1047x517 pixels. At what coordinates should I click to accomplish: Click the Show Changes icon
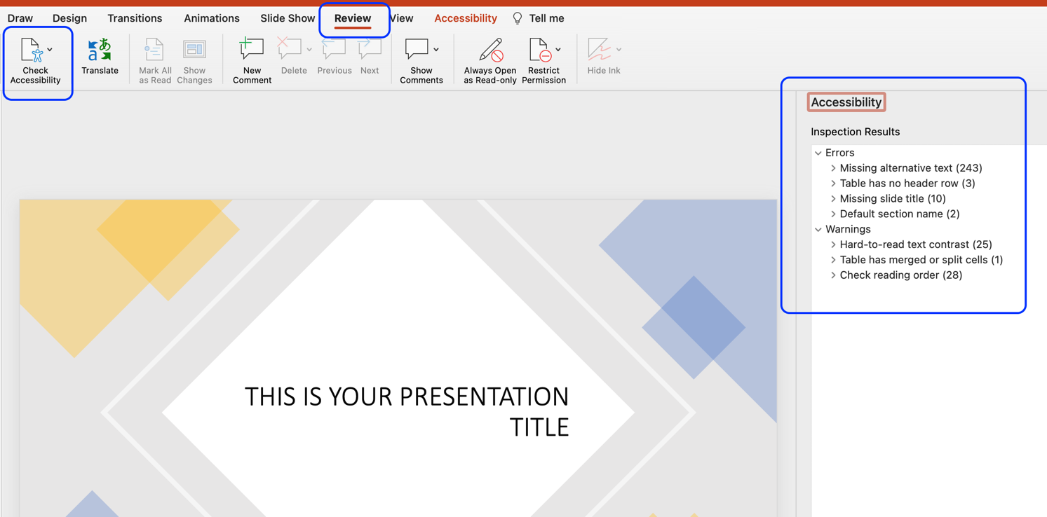tap(194, 60)
